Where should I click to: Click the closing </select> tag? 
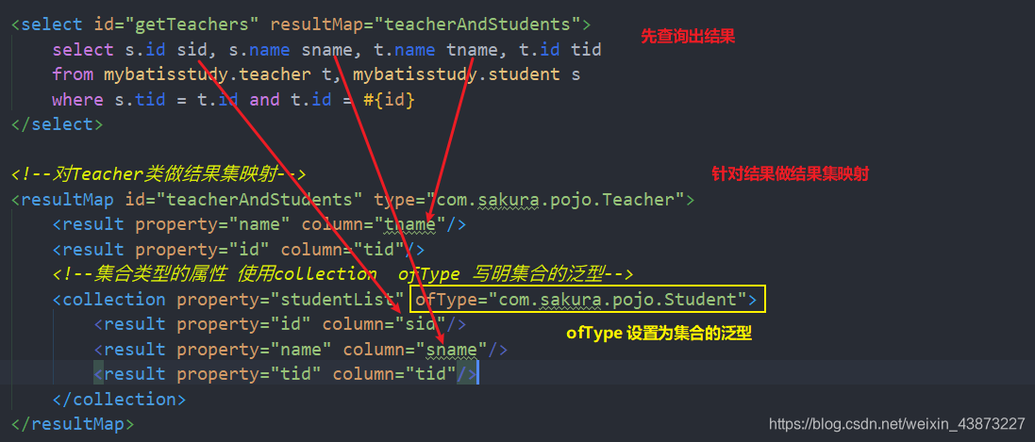pos(58,124)
